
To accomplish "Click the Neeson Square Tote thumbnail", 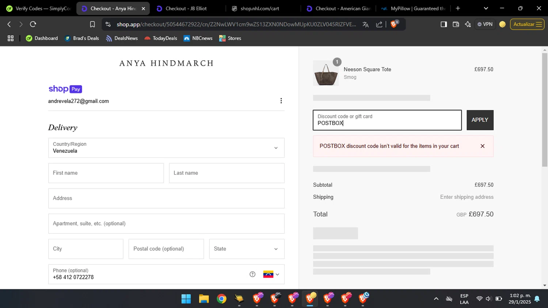I will 326,73.
